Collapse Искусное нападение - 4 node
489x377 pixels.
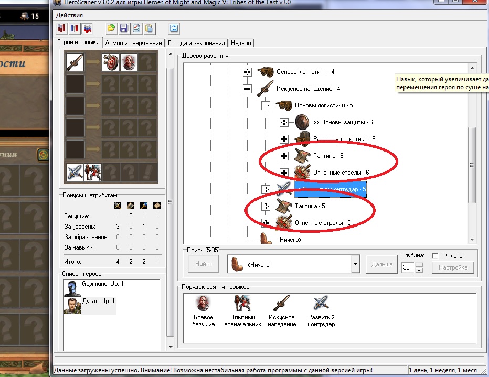[247, 89]
